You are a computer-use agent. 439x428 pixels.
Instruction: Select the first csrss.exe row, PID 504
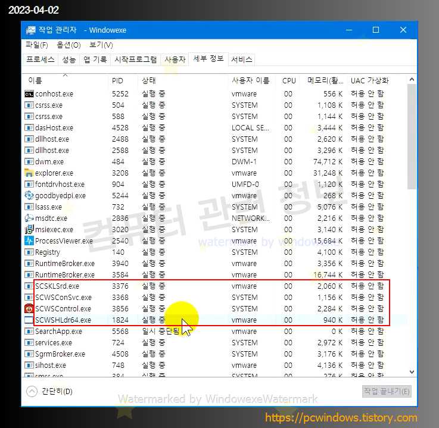(x=215, y=105)
